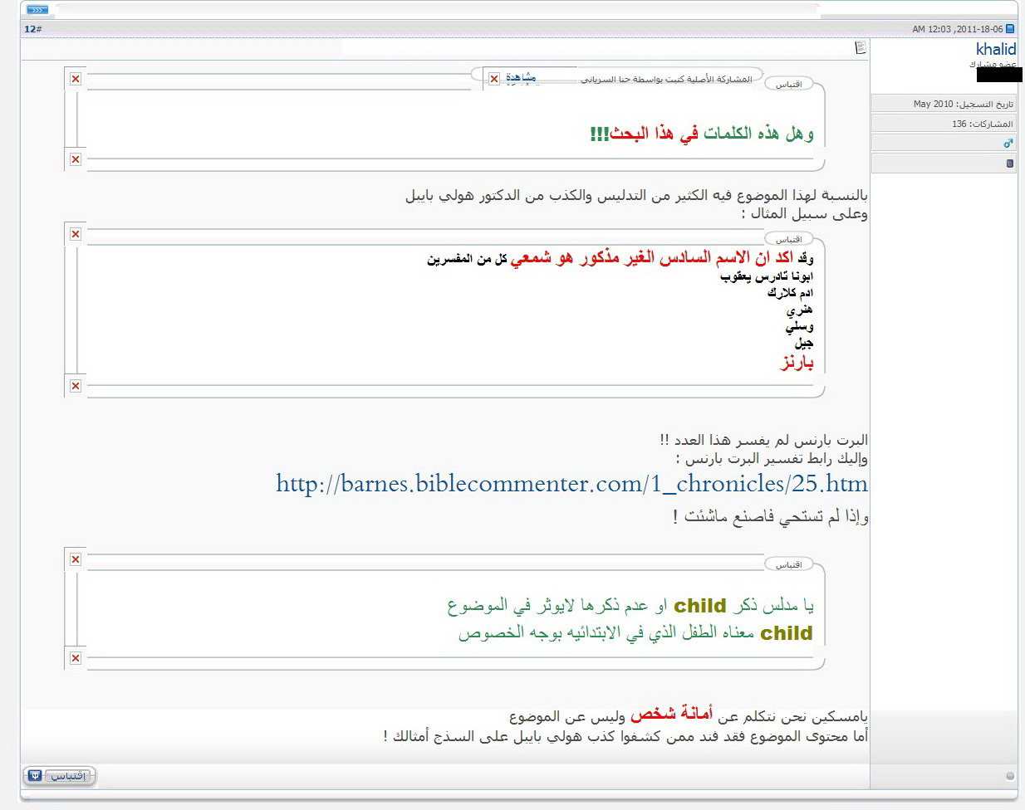Click broken image at top of commentators quote box
Screen dimensions: 1025x810
(x=76, y=234)
